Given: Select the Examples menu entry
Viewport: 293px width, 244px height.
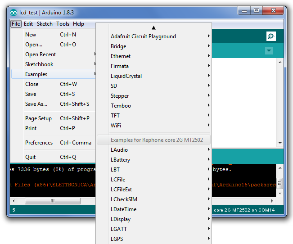Looking at the screenshot, I should 54,74.
